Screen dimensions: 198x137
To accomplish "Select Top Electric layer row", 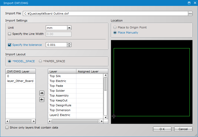I will (x=76, y=81).
